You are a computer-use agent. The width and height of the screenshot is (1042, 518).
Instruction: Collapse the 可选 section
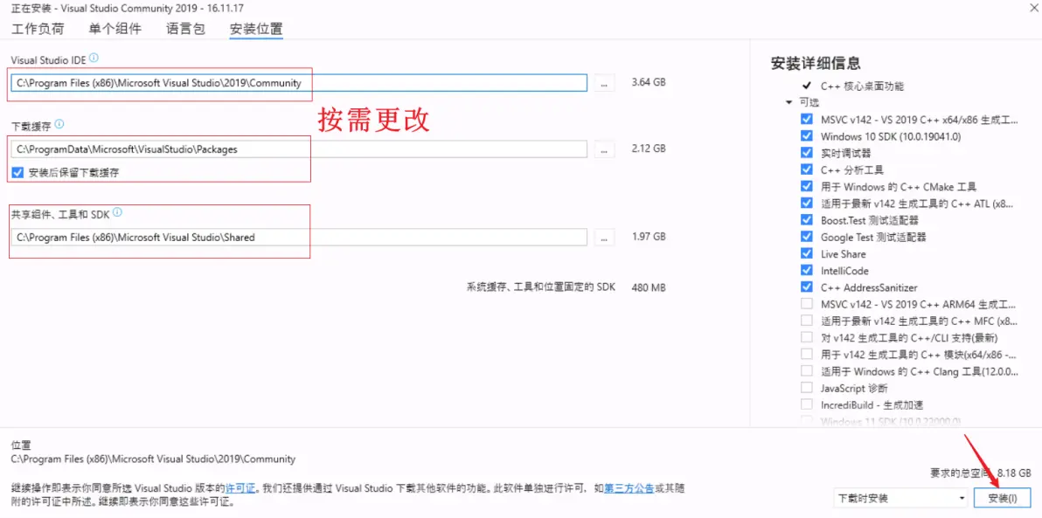point(788,103)
